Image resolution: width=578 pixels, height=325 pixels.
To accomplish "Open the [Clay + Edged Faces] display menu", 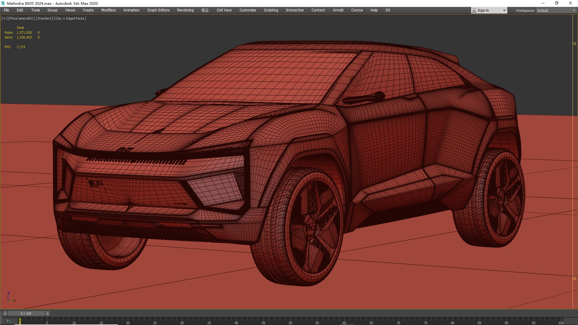I will tap(70, 18).
